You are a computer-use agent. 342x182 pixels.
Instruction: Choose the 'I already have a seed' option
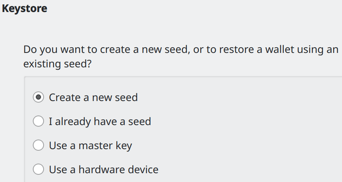click(38, 121)
